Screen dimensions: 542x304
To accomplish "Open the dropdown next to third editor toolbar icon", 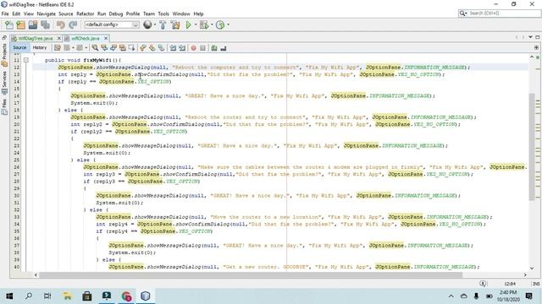I will [86, 48].
